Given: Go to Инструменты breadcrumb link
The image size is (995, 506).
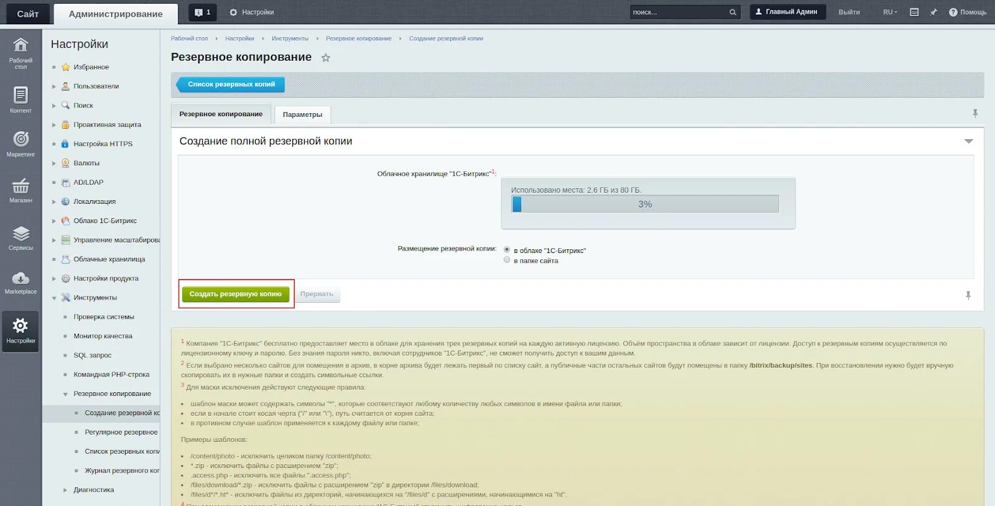Looking at the screenshot, I should (x=290, y=39).
